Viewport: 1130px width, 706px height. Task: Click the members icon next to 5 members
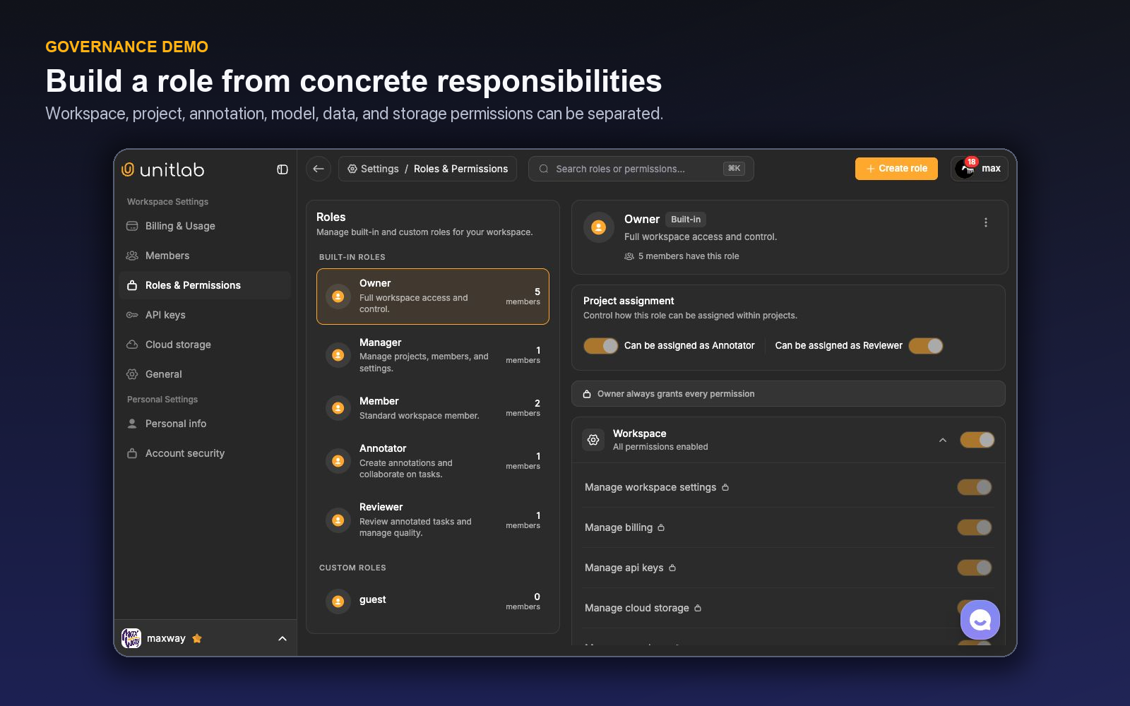629,256
